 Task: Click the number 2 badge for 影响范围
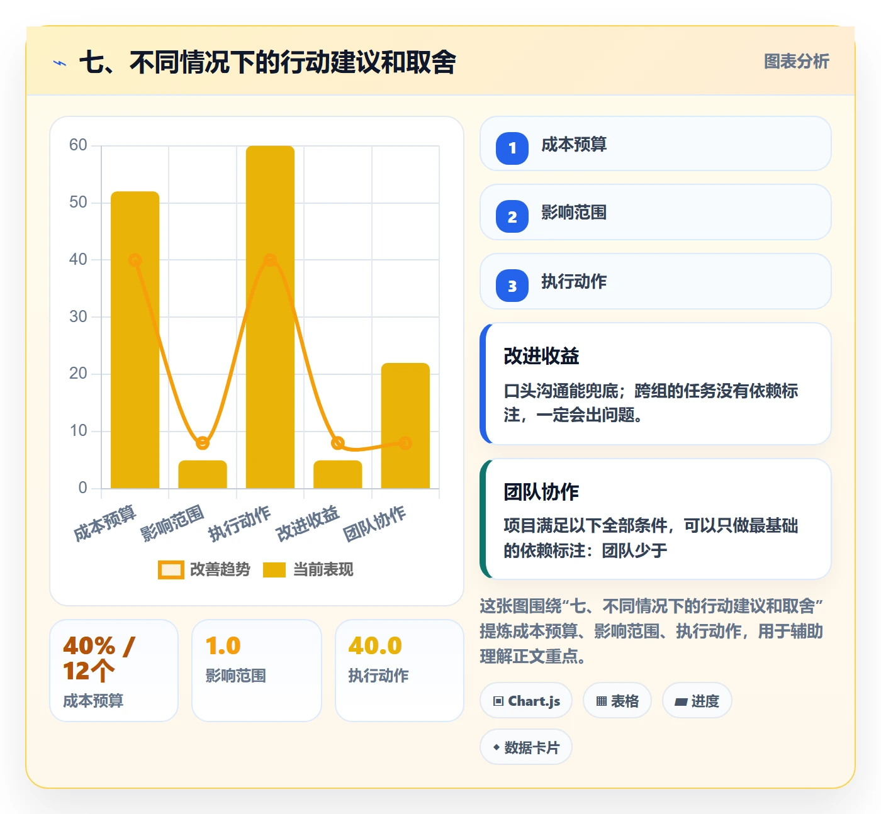pyautogui.click(x=512, y=216)
